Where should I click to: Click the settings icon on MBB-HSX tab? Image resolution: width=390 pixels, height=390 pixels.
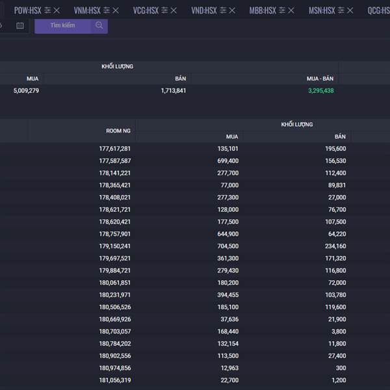(x=281, y=10)
